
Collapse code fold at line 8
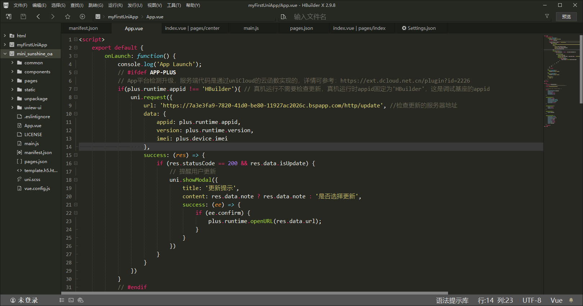pyautogui.click(x=76, y=97)
